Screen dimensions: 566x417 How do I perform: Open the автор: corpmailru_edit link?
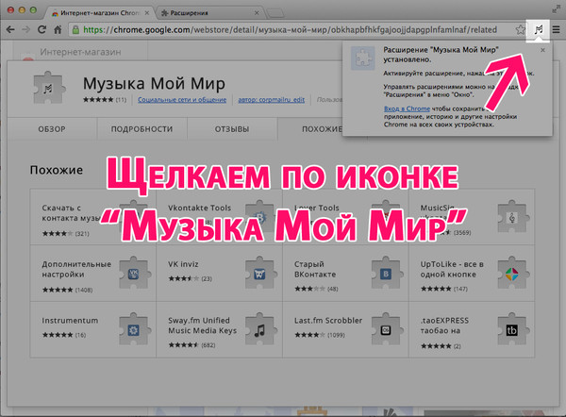click(271, 100)
